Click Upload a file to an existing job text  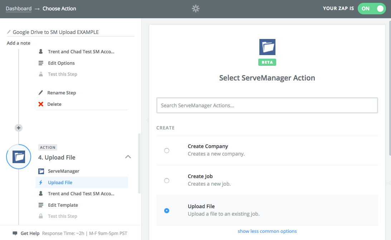224,214
